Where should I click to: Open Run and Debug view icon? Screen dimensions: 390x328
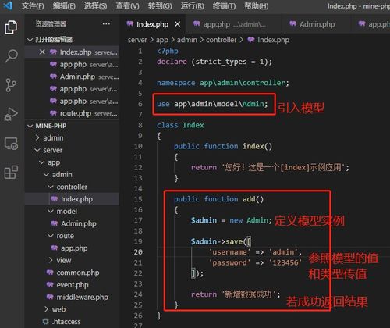point(11,114)
